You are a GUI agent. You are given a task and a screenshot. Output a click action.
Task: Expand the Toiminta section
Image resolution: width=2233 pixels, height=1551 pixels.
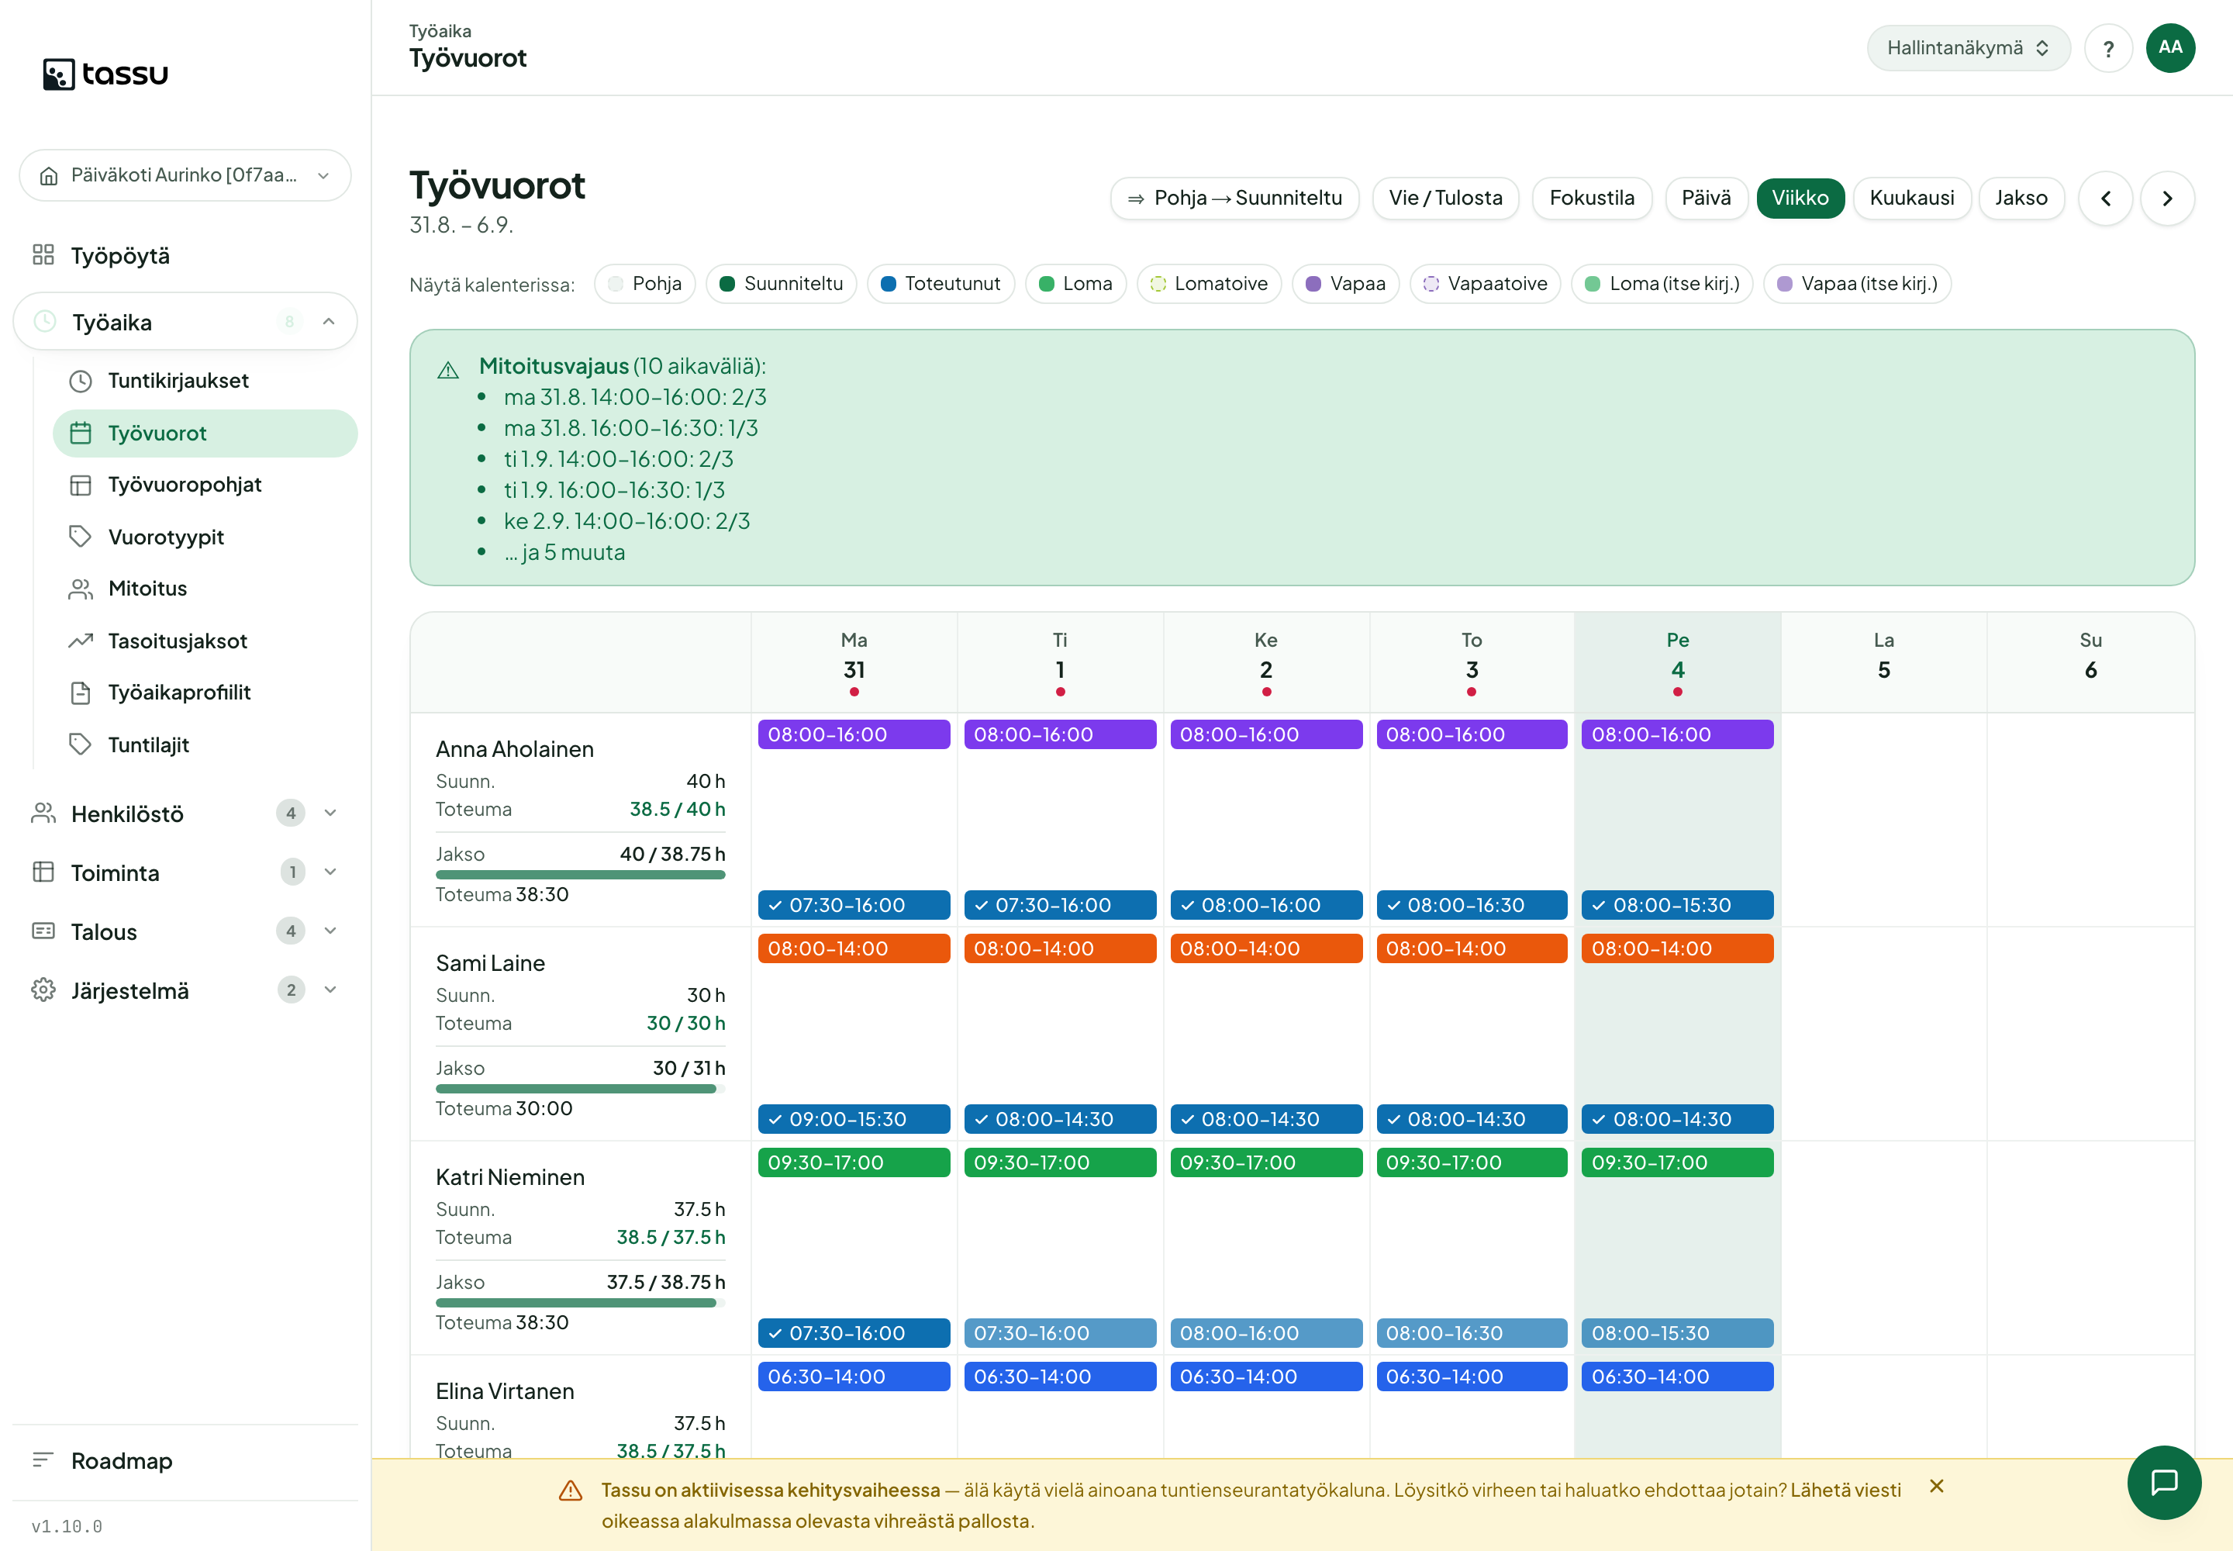[x=185, y=872]
